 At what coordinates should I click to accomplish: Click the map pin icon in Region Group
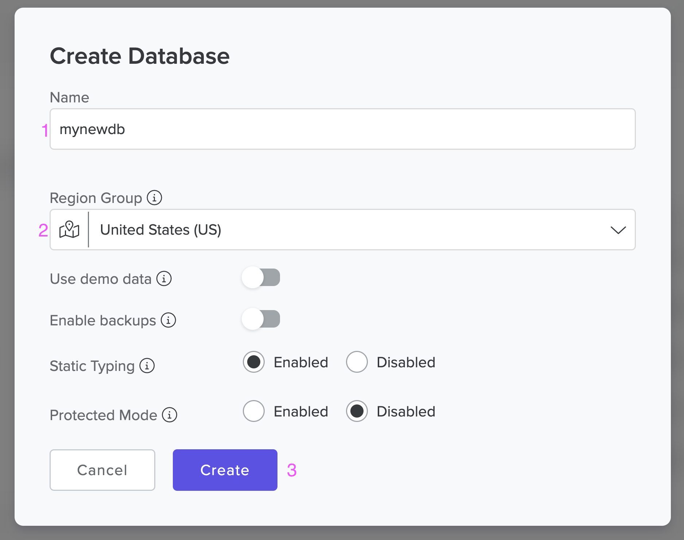69,230
